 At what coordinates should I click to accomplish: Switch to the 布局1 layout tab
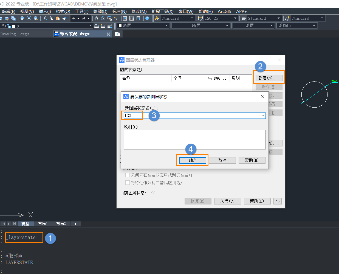point(43,224)
